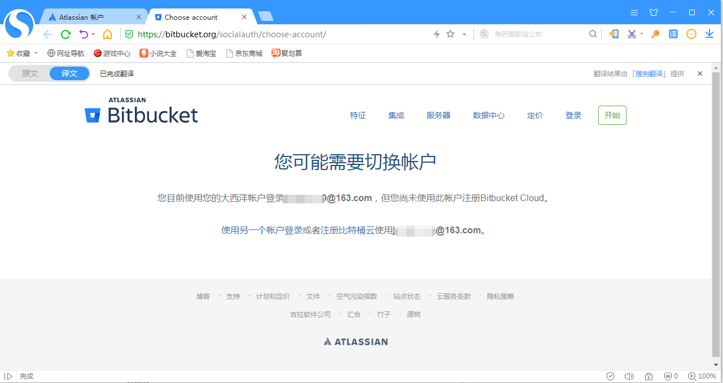Click the Atlassian footer logo
Screen dimensions: 723x383
coord(356,342)
